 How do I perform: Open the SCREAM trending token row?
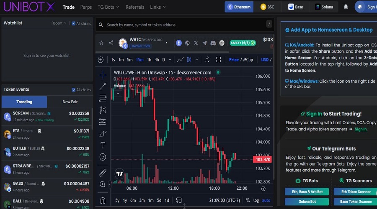click(x=47, y=116)
